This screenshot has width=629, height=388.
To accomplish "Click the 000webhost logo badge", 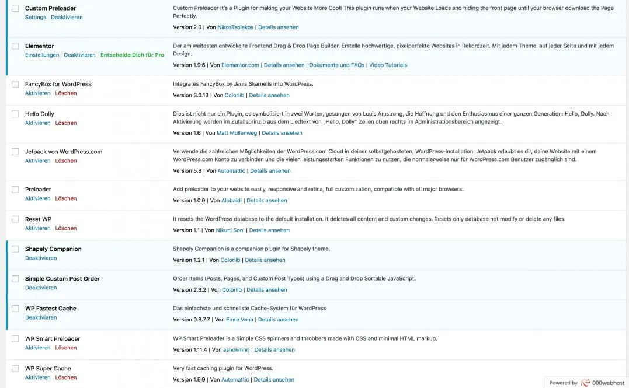I will [586, 382].
